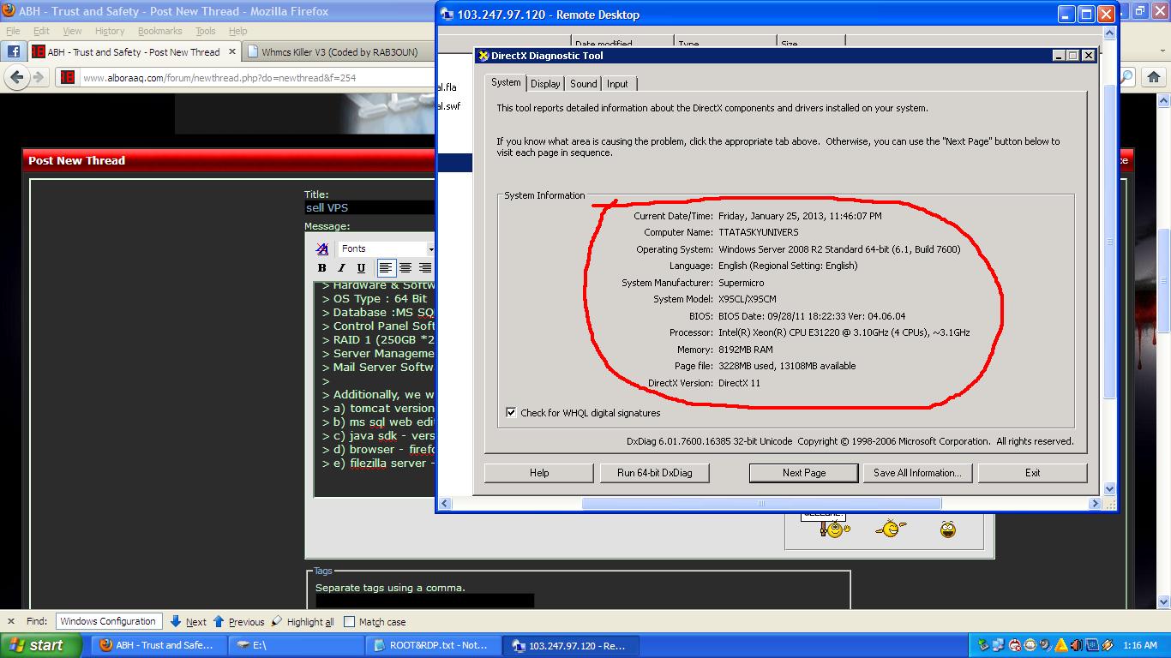
Task: Click the system tray clock
Action: (x=1139, y=645)
